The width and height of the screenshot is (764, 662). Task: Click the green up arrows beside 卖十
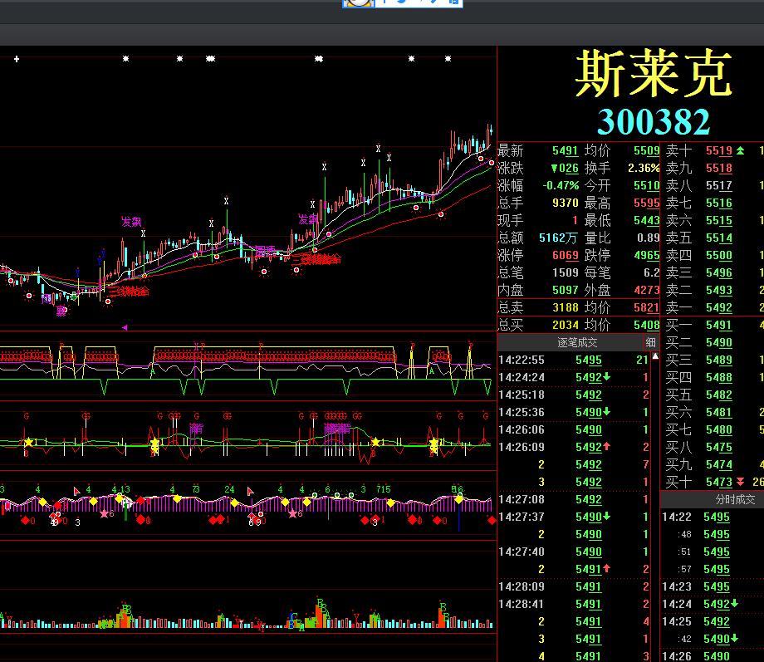click(x=740, y=150)
